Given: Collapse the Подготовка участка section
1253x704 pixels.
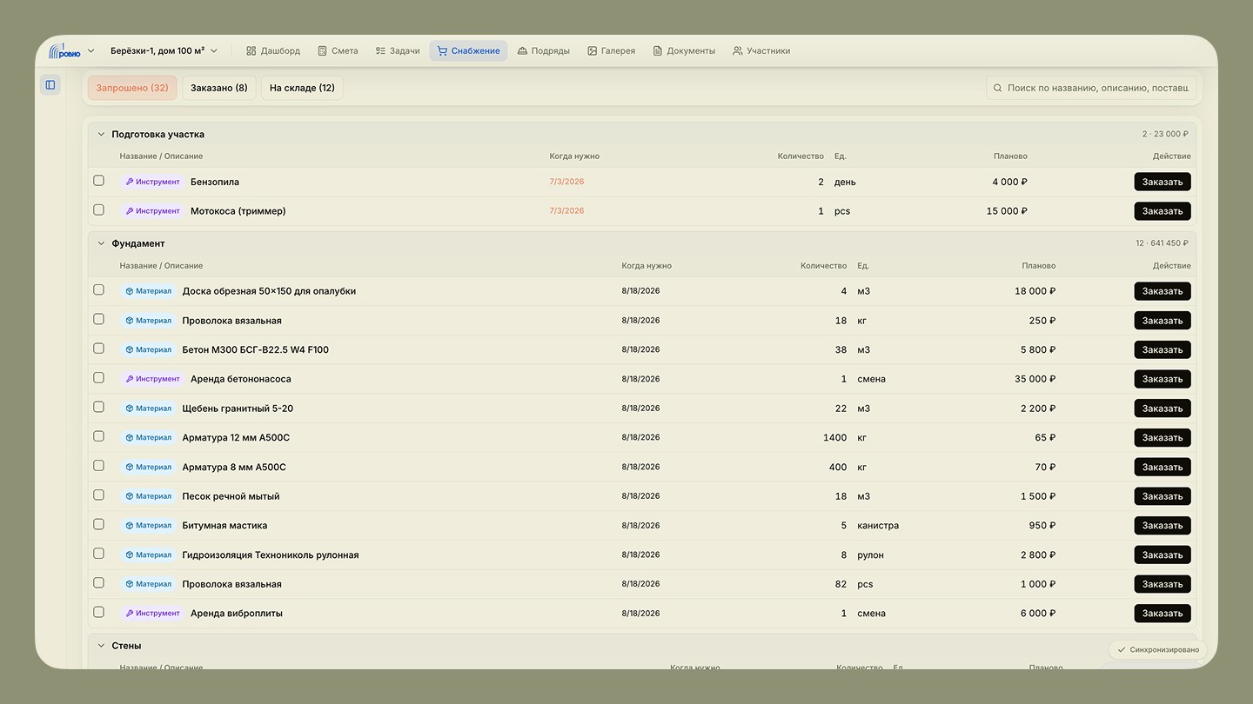Looking at the screenshot, I should [101, 135].
